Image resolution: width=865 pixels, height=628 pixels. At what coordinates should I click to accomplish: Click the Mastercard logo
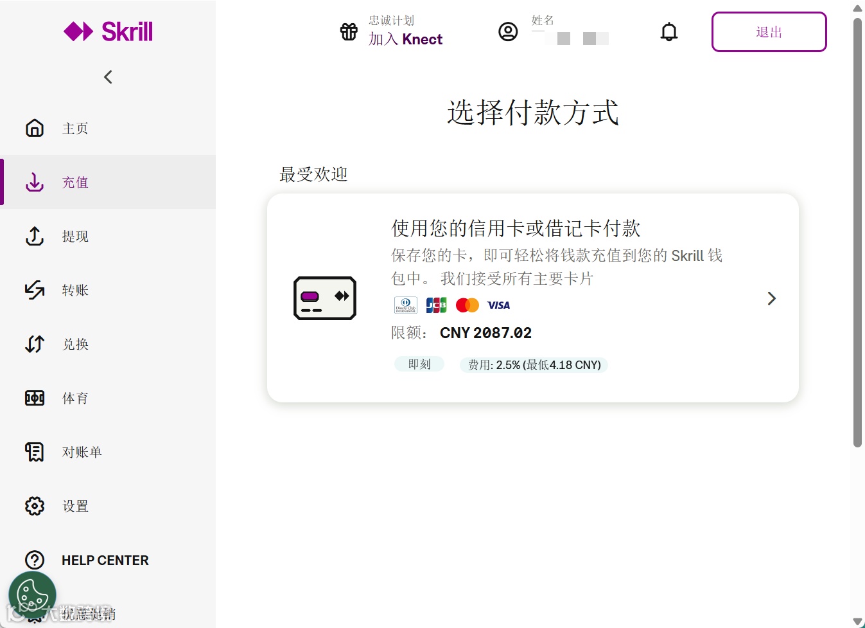[x=467, y=305]
